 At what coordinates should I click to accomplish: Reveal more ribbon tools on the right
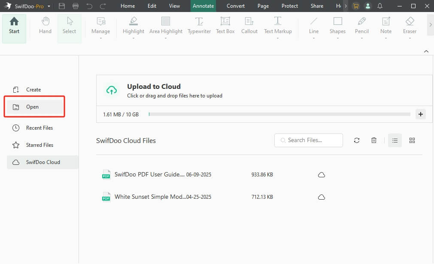[431, 24]
